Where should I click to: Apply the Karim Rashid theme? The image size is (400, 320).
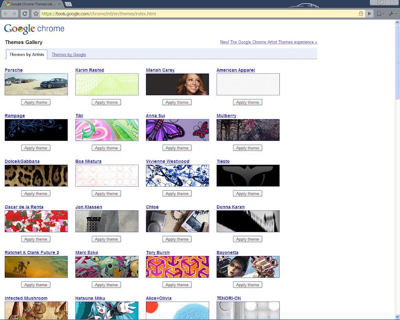pos(107,102)
